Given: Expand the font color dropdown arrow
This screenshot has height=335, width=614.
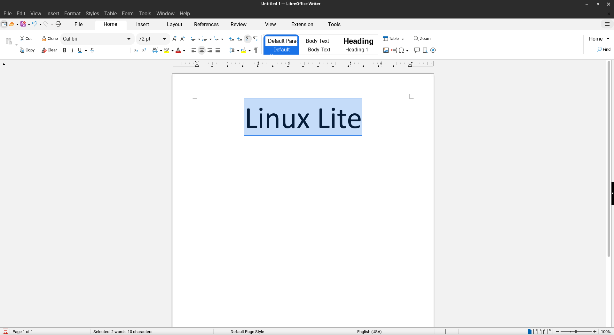Looking at the screenshot, I should (x=184, y=50).
